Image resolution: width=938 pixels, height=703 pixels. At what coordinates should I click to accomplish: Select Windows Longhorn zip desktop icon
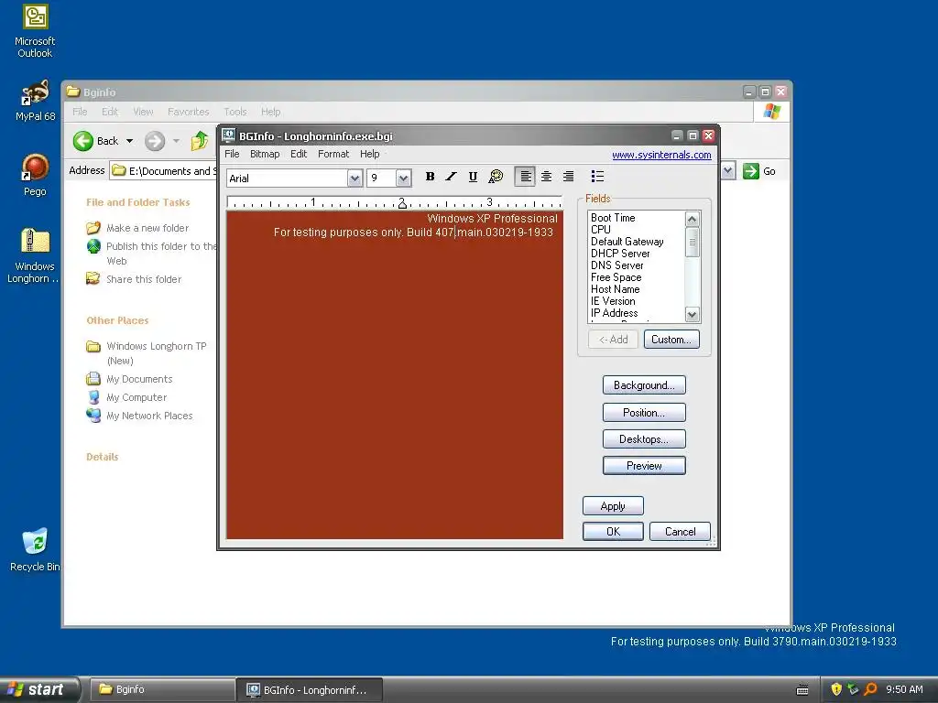point(35,256)
